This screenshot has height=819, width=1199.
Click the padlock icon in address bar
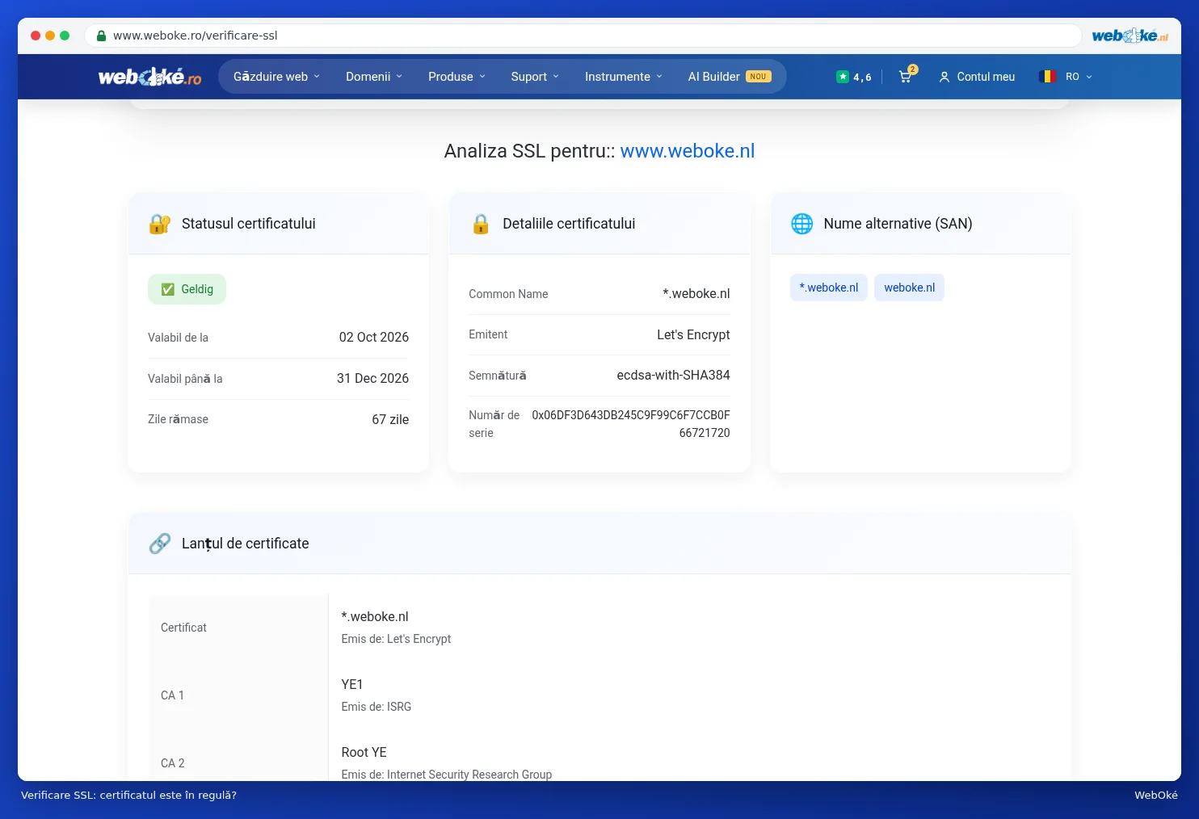(x=101, y=36)
